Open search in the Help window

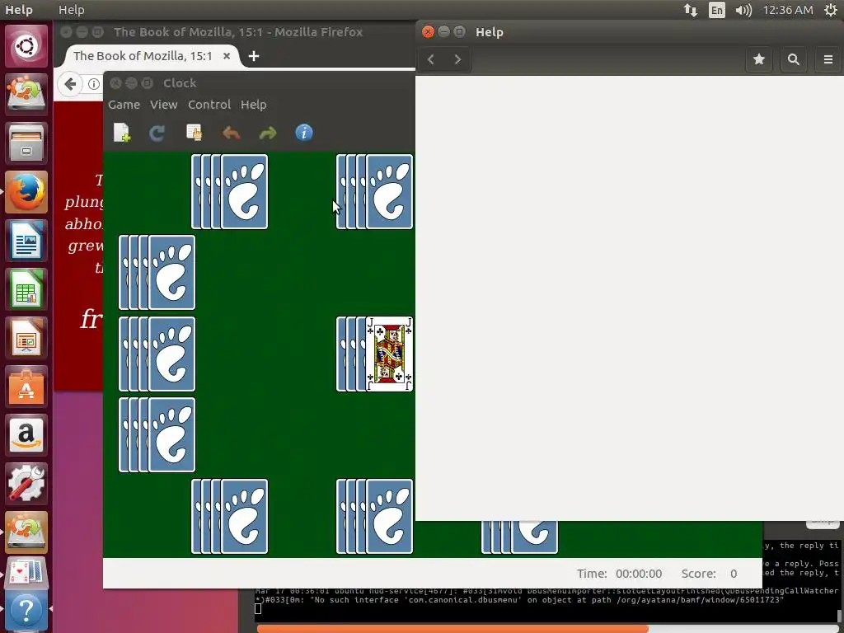tap(794, 59)
